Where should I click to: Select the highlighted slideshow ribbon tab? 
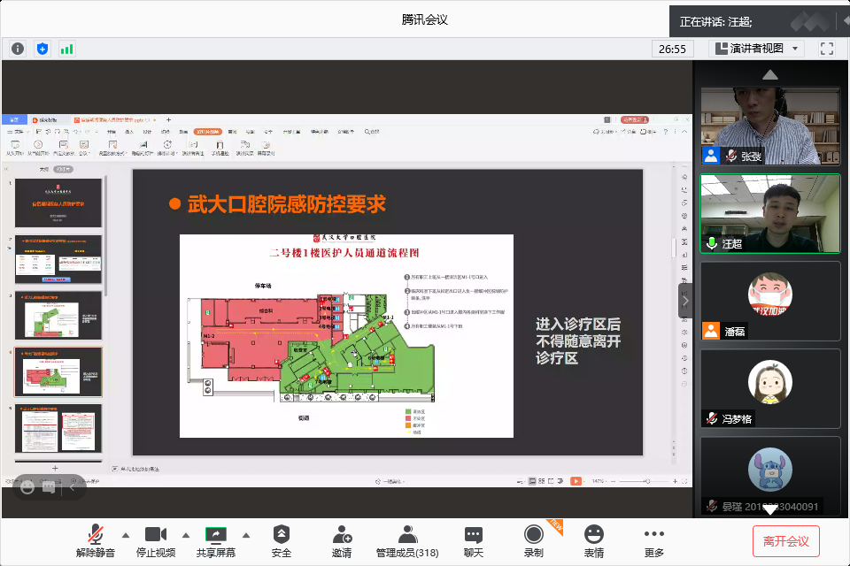(207, 132)
